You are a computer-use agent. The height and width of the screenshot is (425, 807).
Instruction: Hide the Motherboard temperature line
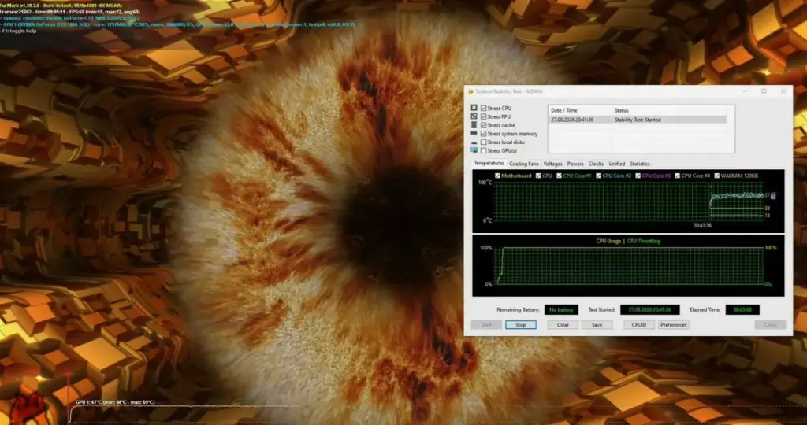[x=497, y=176]
